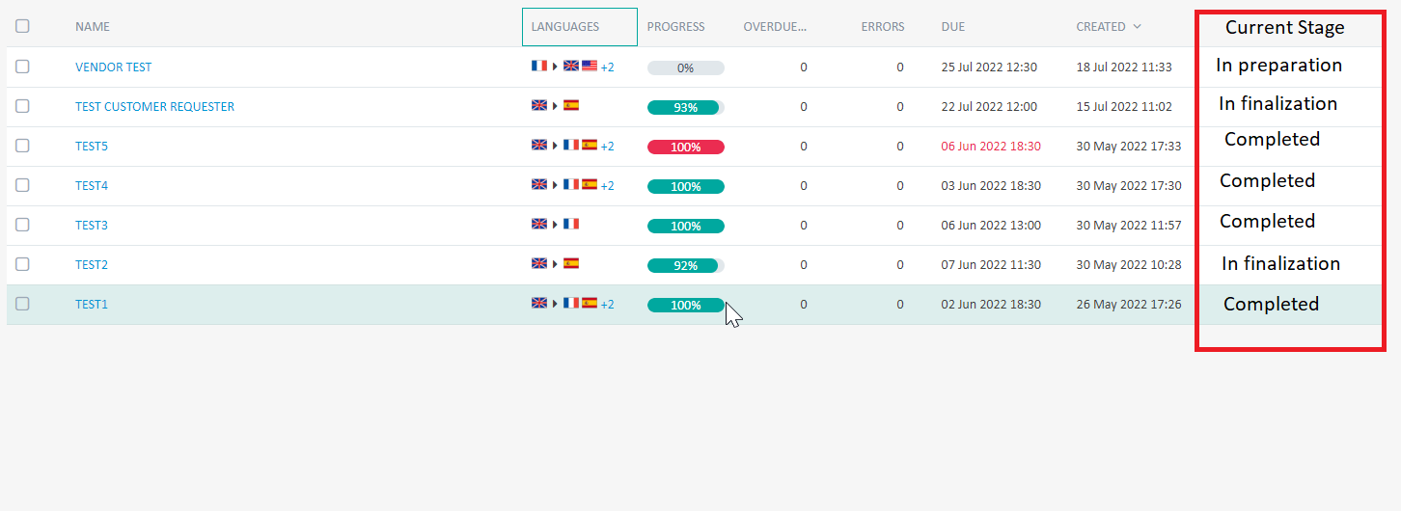Click the Spanish flag in TEST CUSTOMER REQUESTER row
The image size is (1401, 511).
tap(571, 105)
